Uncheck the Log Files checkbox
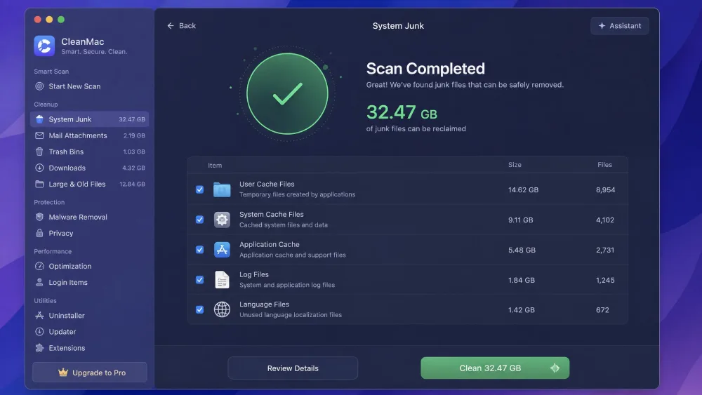702x395 pixels. tap(199, 279)
